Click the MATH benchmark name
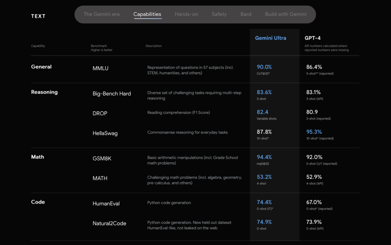The height and width of the screenshot is (245, 391). pyautogui.click(x=100, y=178)
